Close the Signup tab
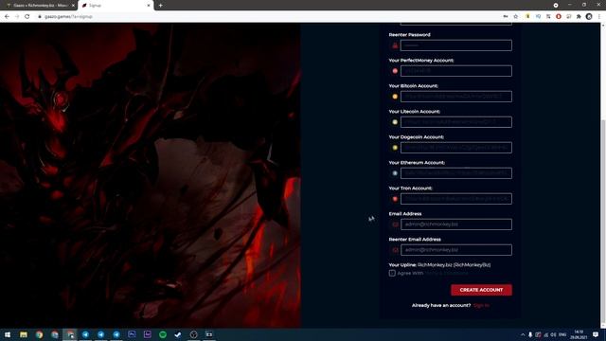 tap(149, 6)
